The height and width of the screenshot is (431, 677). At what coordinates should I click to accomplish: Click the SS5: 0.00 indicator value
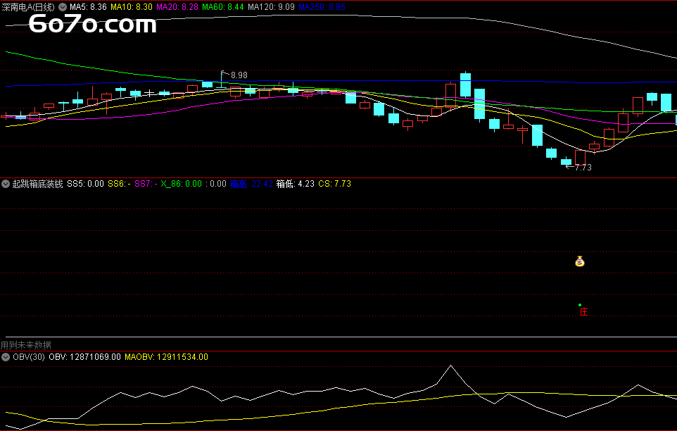85,184
